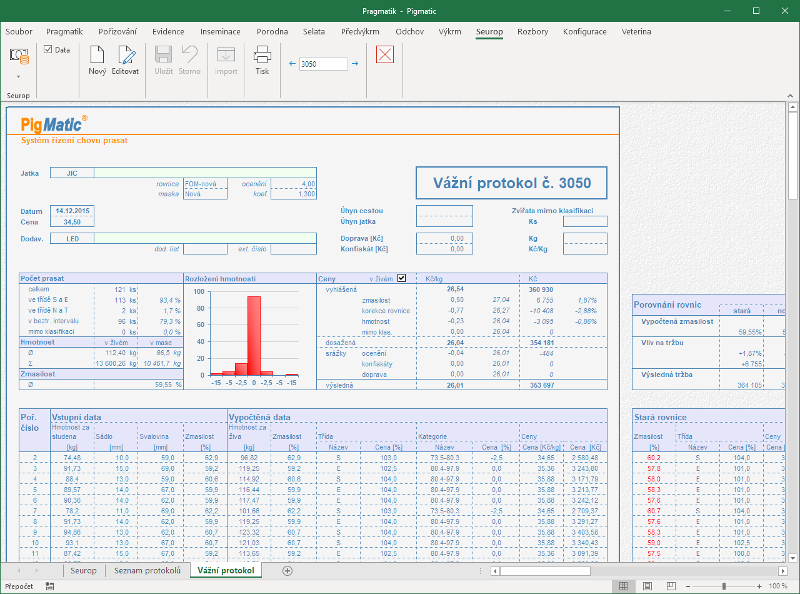This screenshot has width=800, height=594.
Task: Click the 100 % zoom level
Action: click(778, 586)
